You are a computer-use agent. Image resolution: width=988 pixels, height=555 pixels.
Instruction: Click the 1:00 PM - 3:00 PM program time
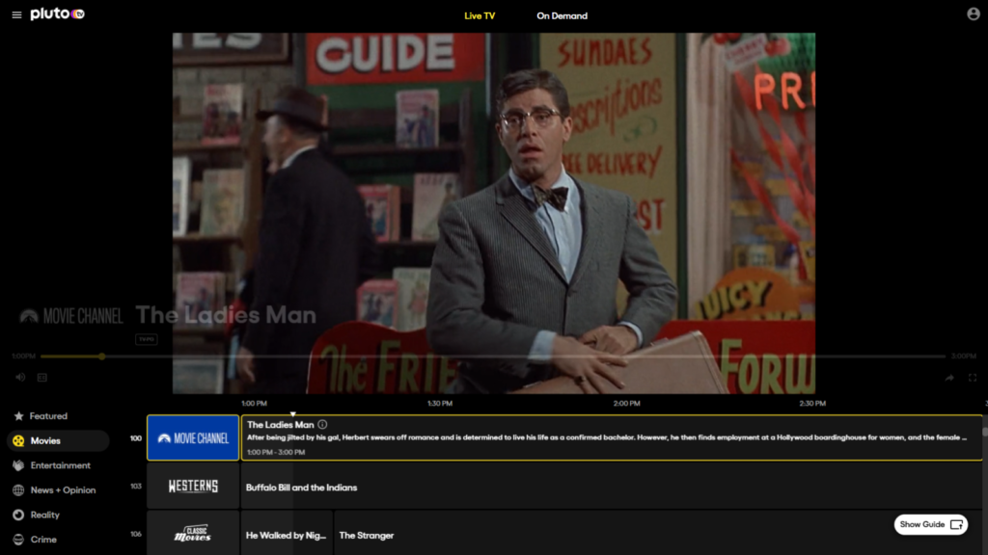pos(276,452)
